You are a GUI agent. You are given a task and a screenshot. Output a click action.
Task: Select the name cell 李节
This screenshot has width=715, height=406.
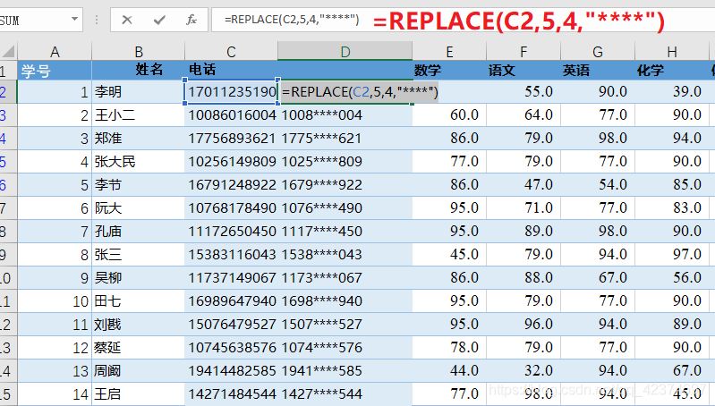click(139, 185)
